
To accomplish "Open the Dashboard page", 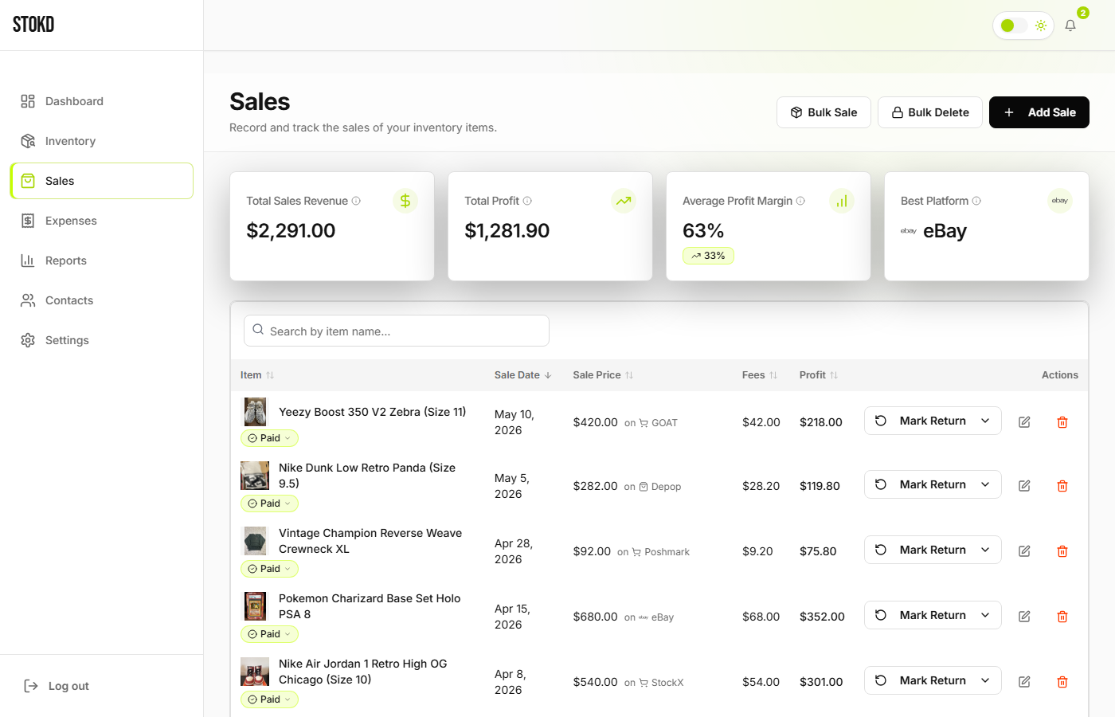I will point(101,101).
